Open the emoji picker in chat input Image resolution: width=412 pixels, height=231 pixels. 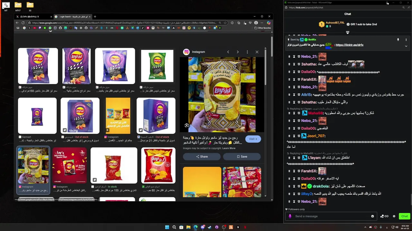tap(373, 216)
